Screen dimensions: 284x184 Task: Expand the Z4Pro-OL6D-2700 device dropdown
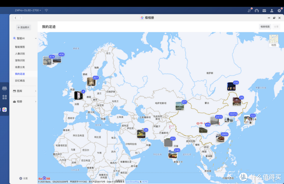pyautogui.click(x=28, y=10)
